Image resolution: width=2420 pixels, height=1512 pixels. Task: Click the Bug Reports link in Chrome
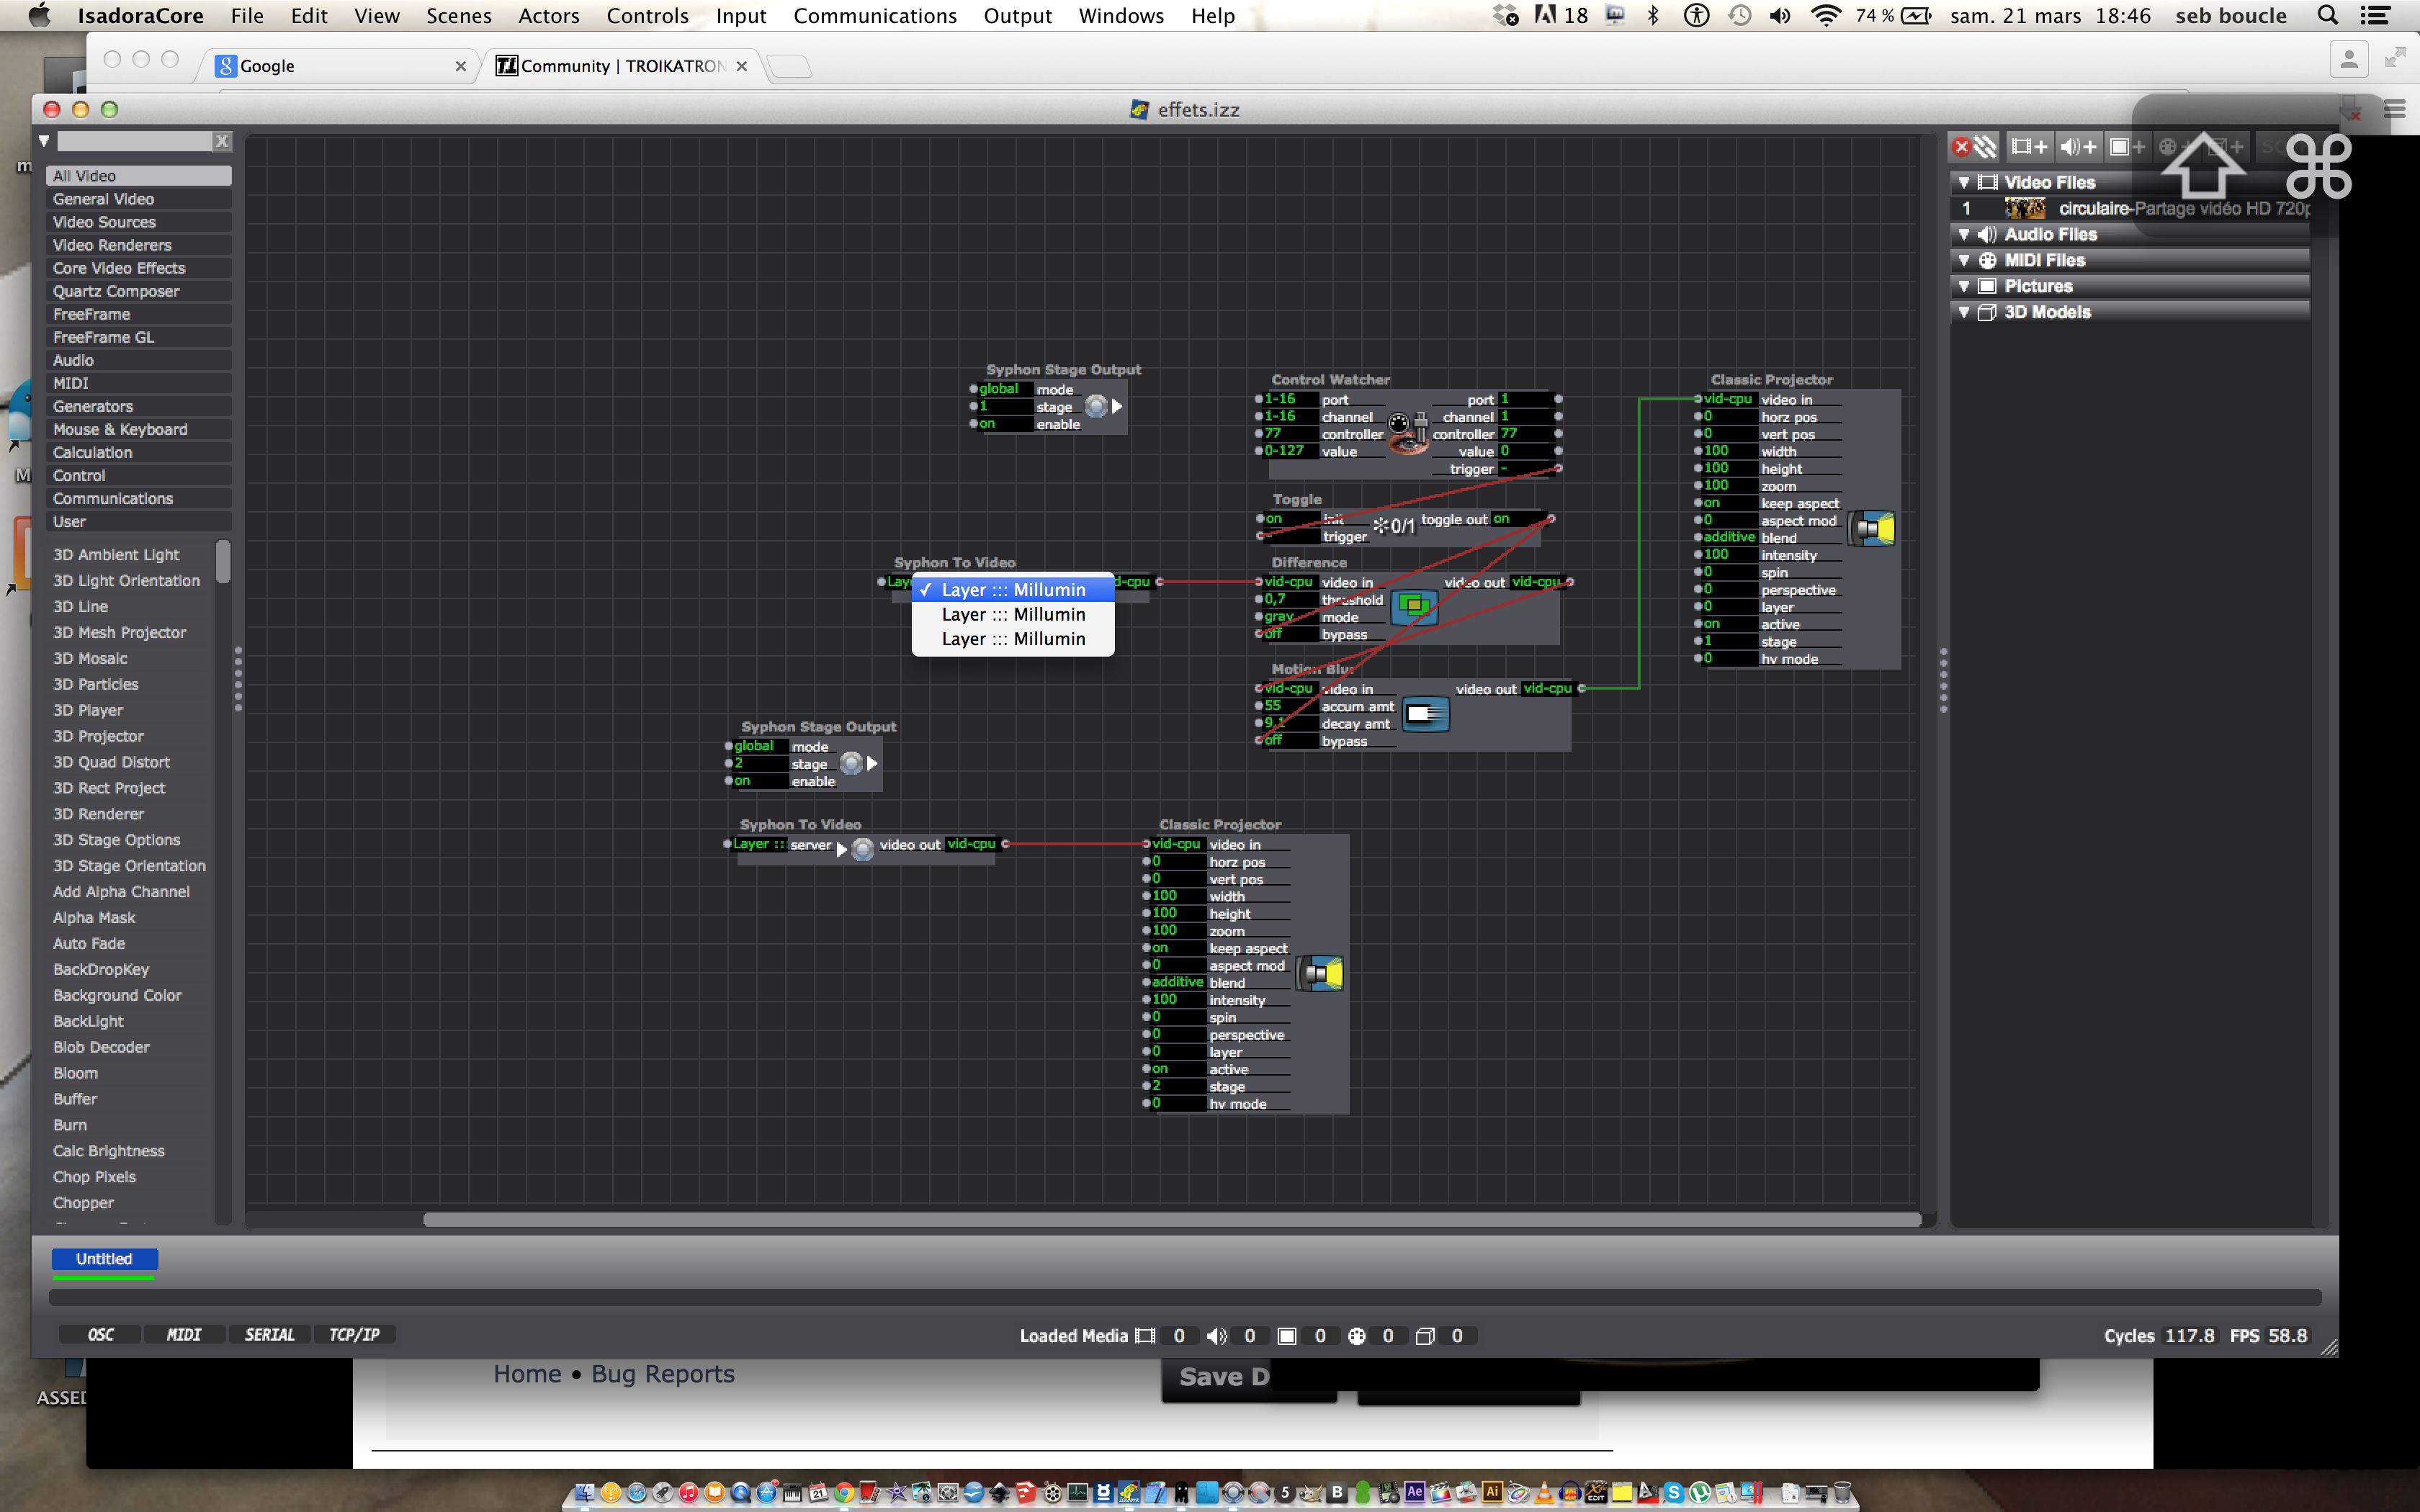[x=662, y=1374]
